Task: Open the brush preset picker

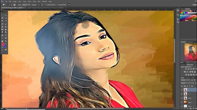Action: pos(10,5)
